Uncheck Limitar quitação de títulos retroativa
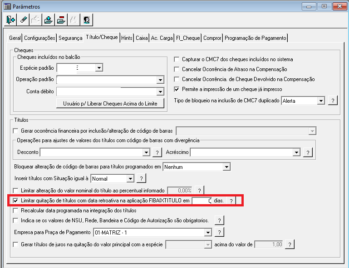The image size is (349, 268). click(15, 201)
